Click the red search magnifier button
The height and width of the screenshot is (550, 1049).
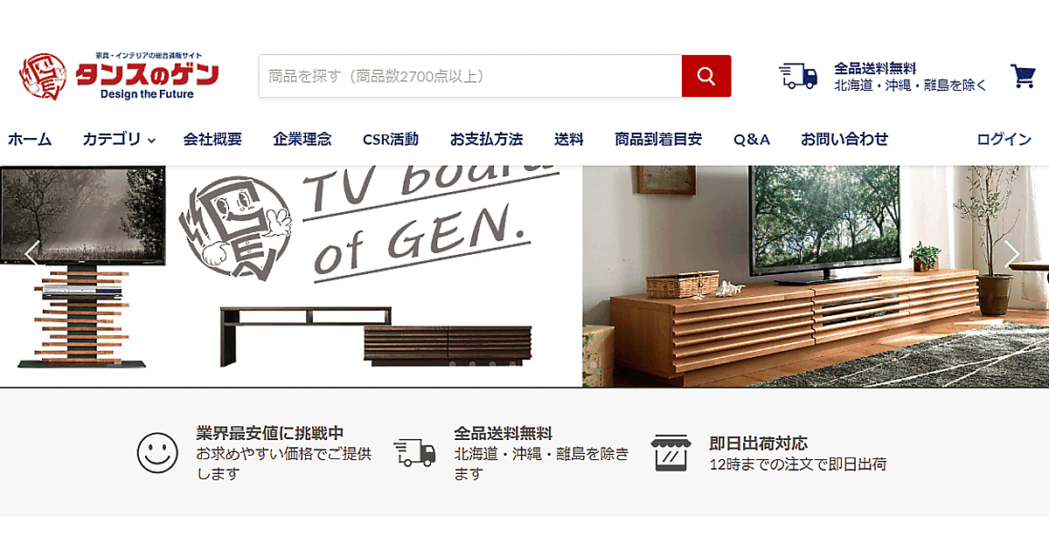(x=706, y=76)
